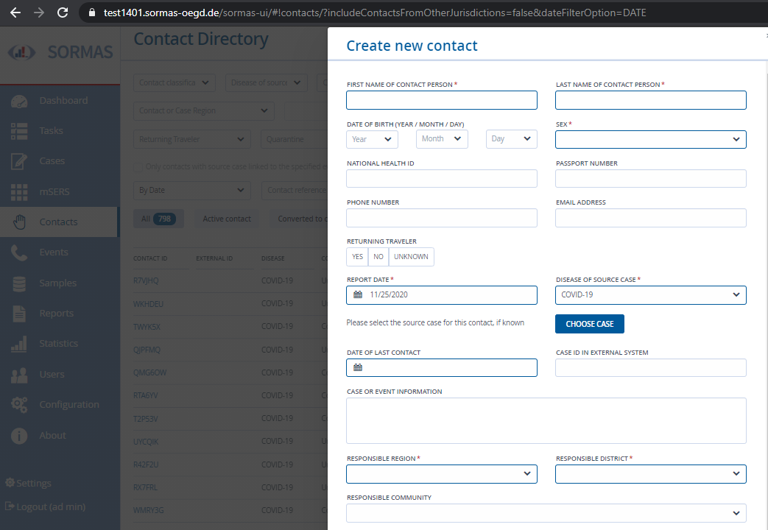Open the Events phone icon
Image resolution: width=768 pixels, height=530 pixels.
point(19,252)
